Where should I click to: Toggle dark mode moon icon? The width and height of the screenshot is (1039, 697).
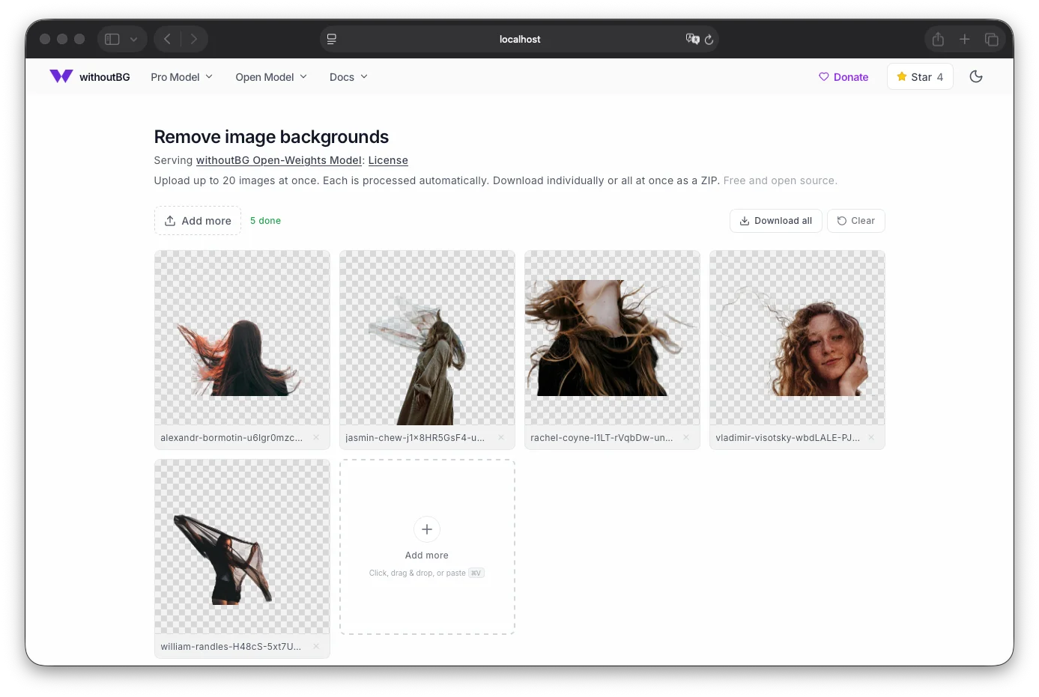pos(976,76)
